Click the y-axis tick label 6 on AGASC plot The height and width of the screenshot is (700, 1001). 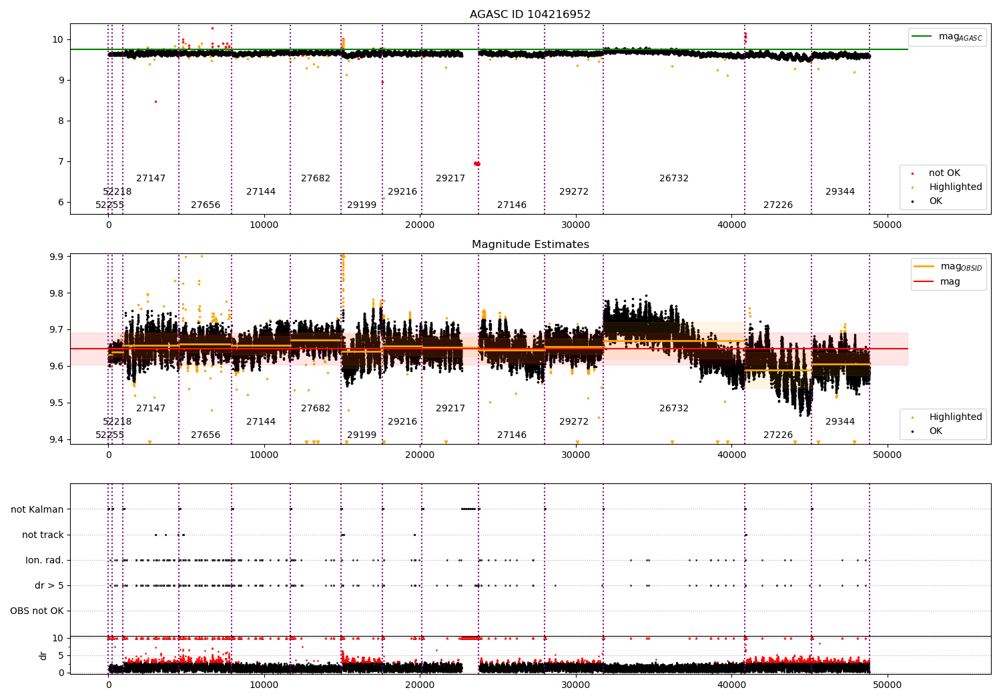click(61, 202)
